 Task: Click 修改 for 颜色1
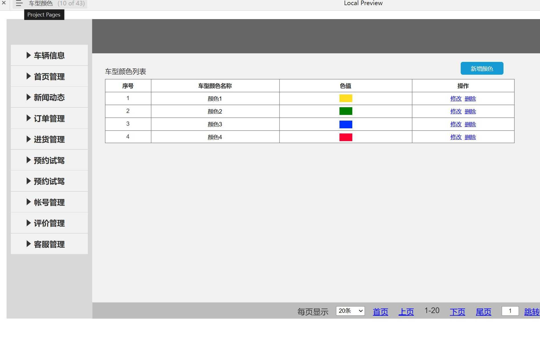456,98
